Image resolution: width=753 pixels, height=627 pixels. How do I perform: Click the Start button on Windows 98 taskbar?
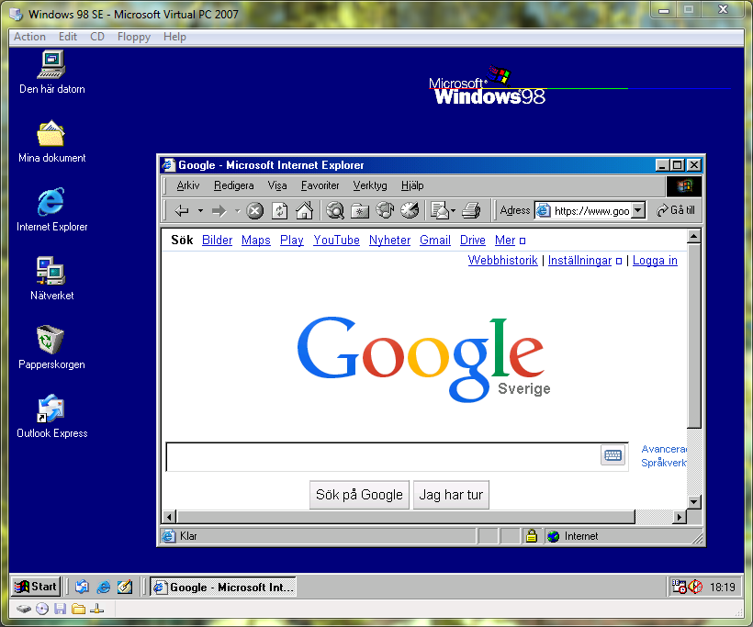click(36, 587)
